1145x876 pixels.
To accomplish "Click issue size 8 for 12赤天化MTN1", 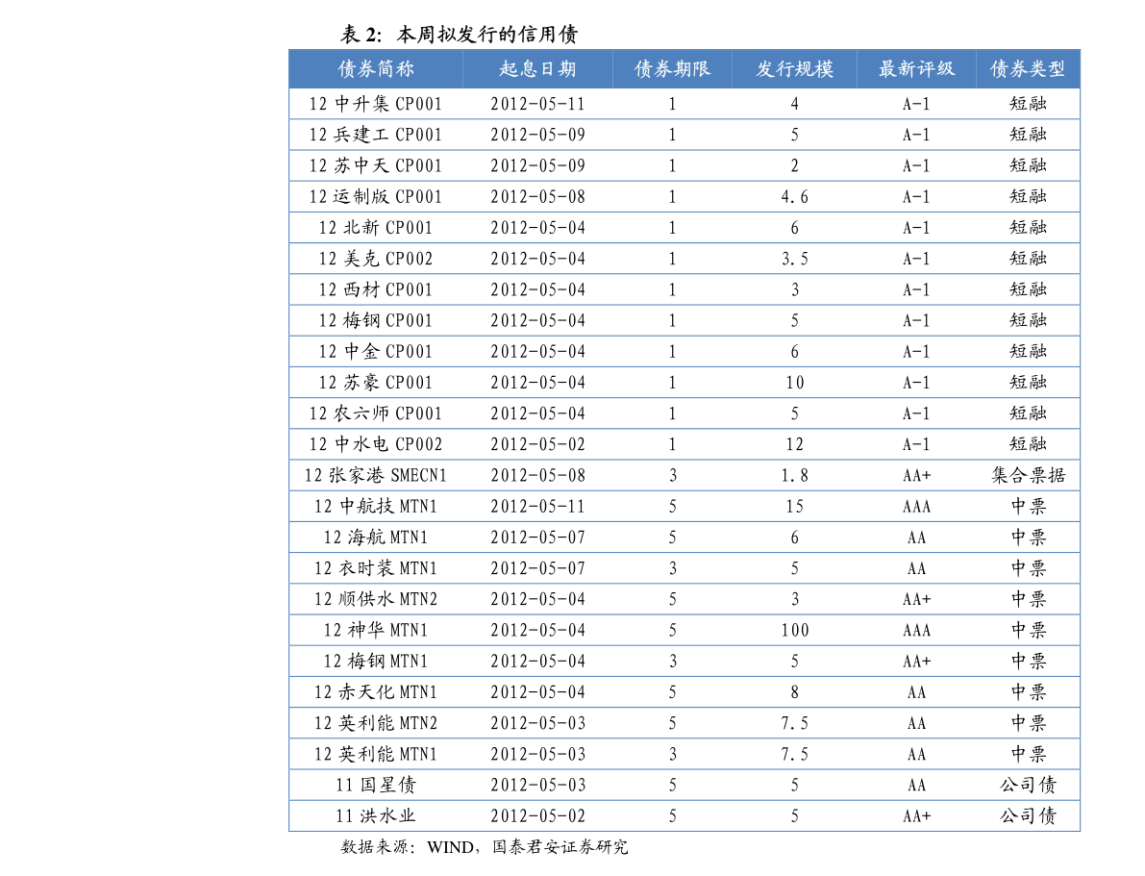I will coord(794,692).
